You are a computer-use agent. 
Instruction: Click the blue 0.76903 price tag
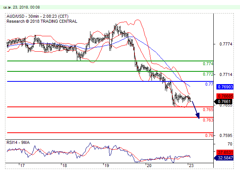click(x=225, y=87)
